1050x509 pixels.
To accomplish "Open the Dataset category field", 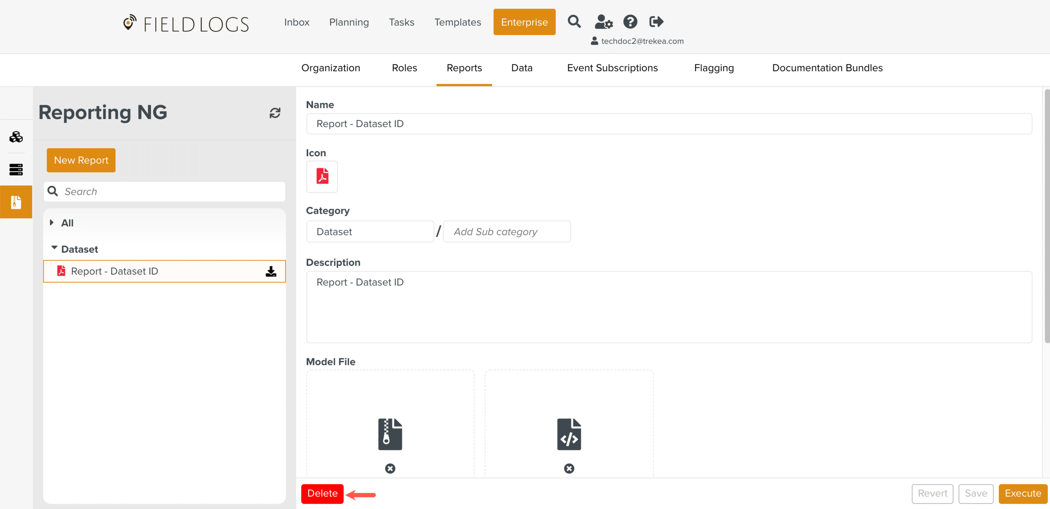I will click(370, 232).
